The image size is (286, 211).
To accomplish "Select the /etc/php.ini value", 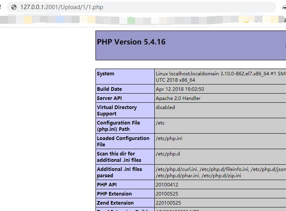I will point(169,138).
